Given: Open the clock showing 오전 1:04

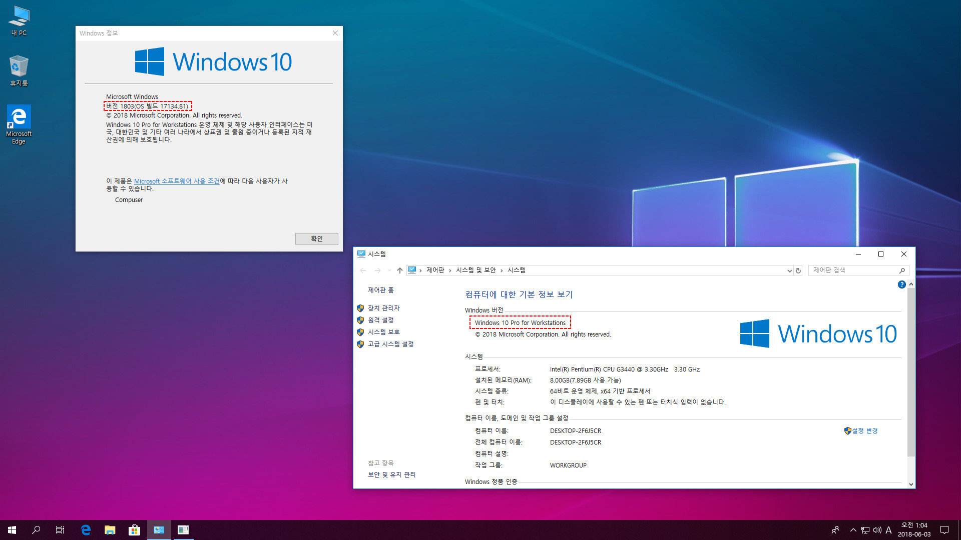Looking at the screenshot, I should pos(914,530).
